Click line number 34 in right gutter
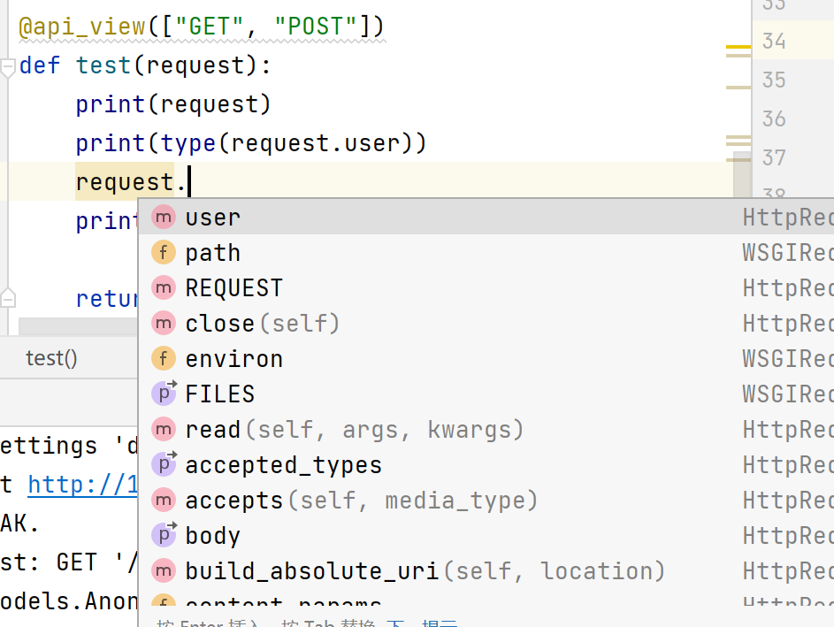The image size is (834, 627). click(x=774, y=41)
